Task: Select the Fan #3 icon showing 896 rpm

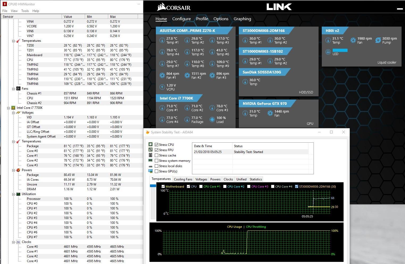Action: coord(212,76)
